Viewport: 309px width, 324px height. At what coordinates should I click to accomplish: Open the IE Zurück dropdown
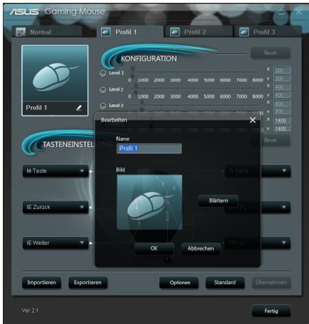[56, 207]
